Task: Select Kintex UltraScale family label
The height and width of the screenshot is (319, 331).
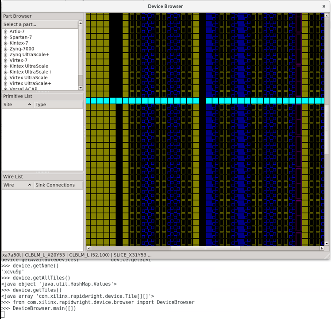Action: click(29, 66)
